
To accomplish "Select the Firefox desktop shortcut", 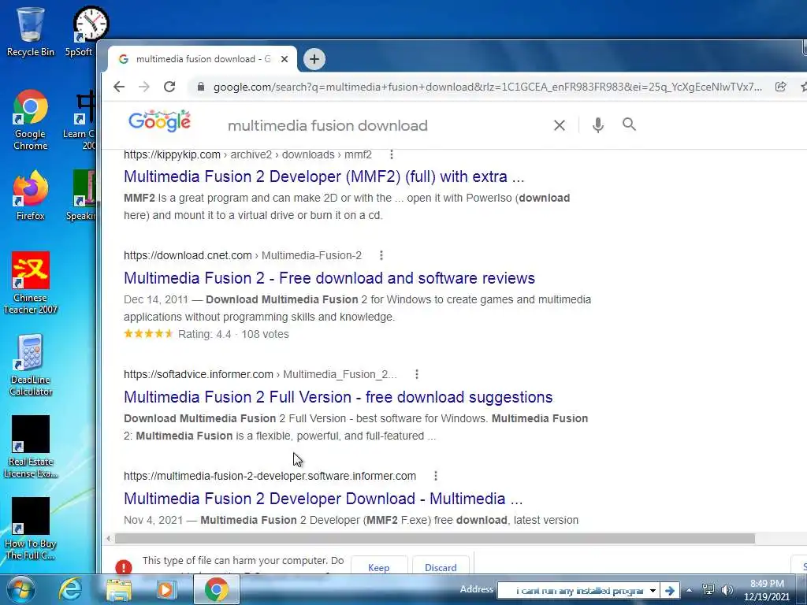I will (x=31, y=195).
